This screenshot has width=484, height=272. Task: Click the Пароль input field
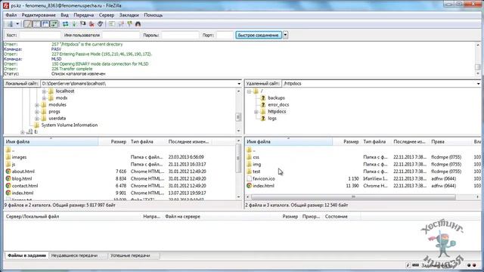[180, 36]
